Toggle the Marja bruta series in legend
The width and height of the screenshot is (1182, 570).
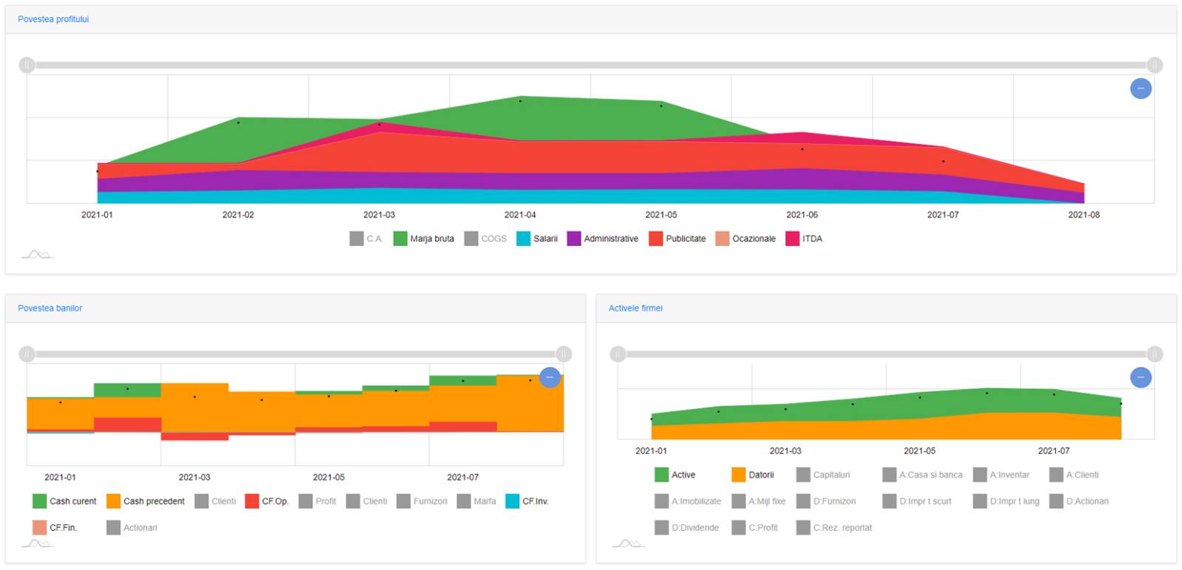coord(423,238)
